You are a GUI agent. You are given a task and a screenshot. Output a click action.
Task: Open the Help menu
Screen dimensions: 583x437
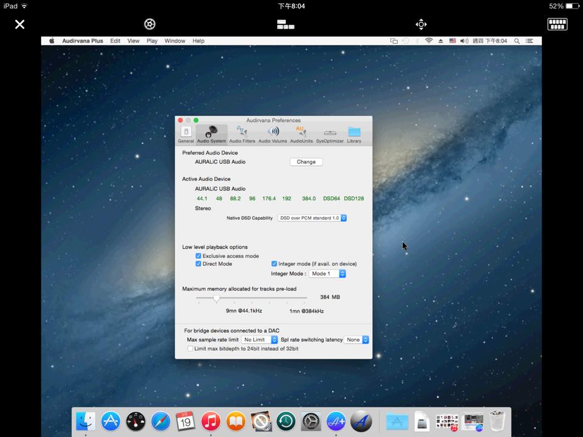(199, 41)
